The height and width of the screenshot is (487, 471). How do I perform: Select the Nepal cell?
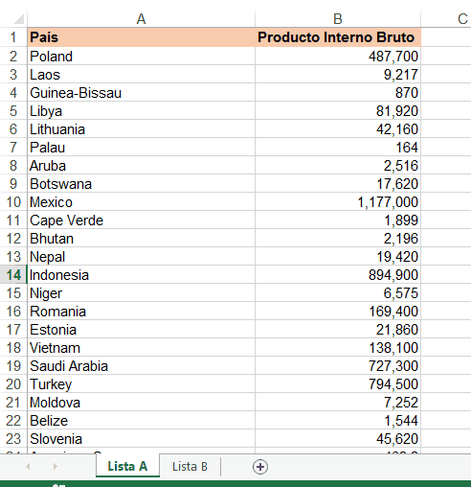coord(141,257)
